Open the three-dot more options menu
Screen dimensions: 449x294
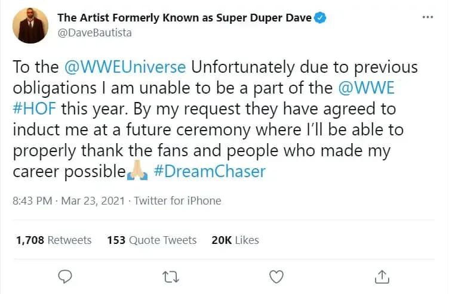point(428,17)
